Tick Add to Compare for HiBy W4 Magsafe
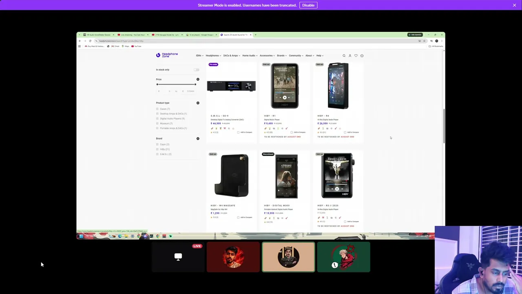Viewport: 522px width, 294px height. pyautogui.click(x=239, y=217)
